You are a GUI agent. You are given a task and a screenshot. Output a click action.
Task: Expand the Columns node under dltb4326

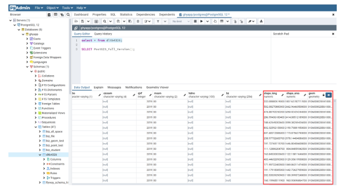(x=44, y=159)
